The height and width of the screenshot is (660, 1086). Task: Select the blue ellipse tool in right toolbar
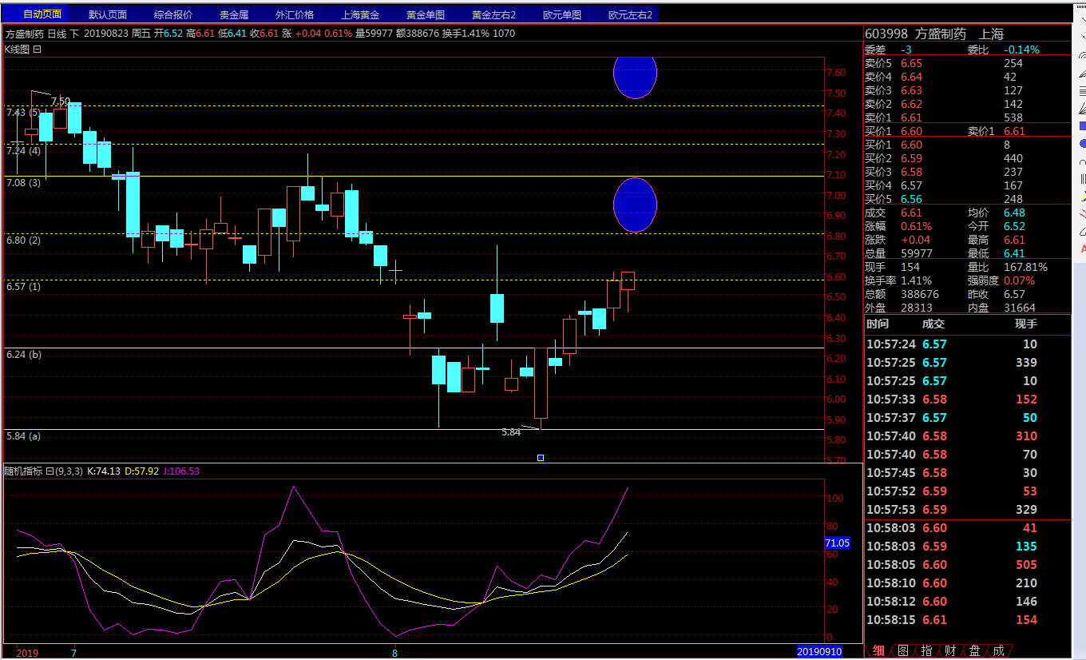coord(1082,143)
